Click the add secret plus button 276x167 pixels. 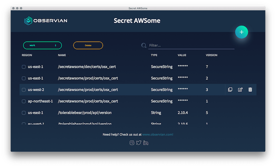[241, 32]
